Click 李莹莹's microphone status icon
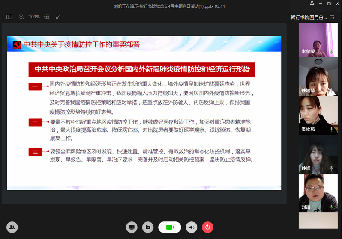Viewport: 342px width, 239px height. click(x=331, y=51)
